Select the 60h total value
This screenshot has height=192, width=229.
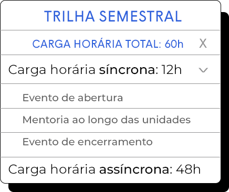click(x=174, y=44)
